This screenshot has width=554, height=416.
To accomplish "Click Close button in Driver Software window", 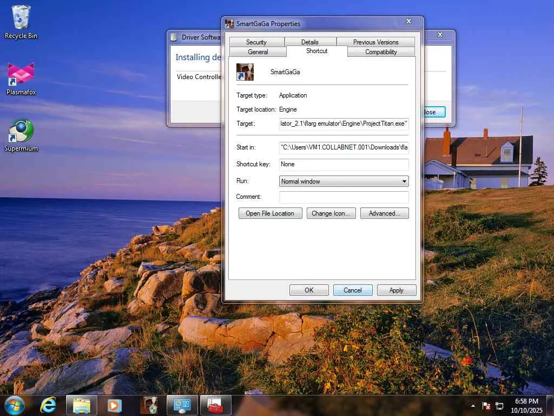I will 434,112.
